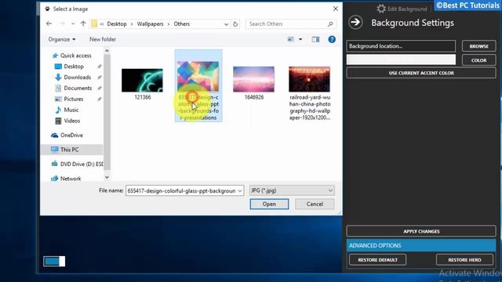The width and height of the screenshot is (502, 282).
Task: Open Music in the navigation pane
Action: [71, 110]
